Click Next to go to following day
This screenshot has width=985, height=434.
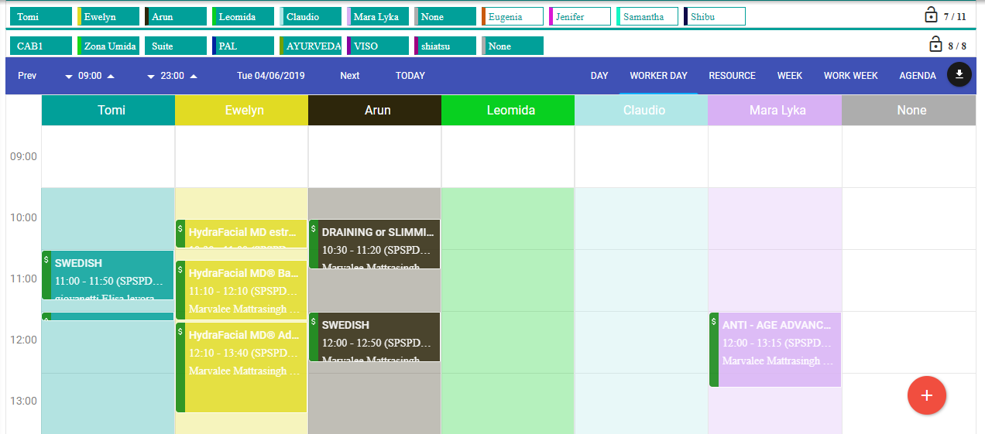point(349,76)
